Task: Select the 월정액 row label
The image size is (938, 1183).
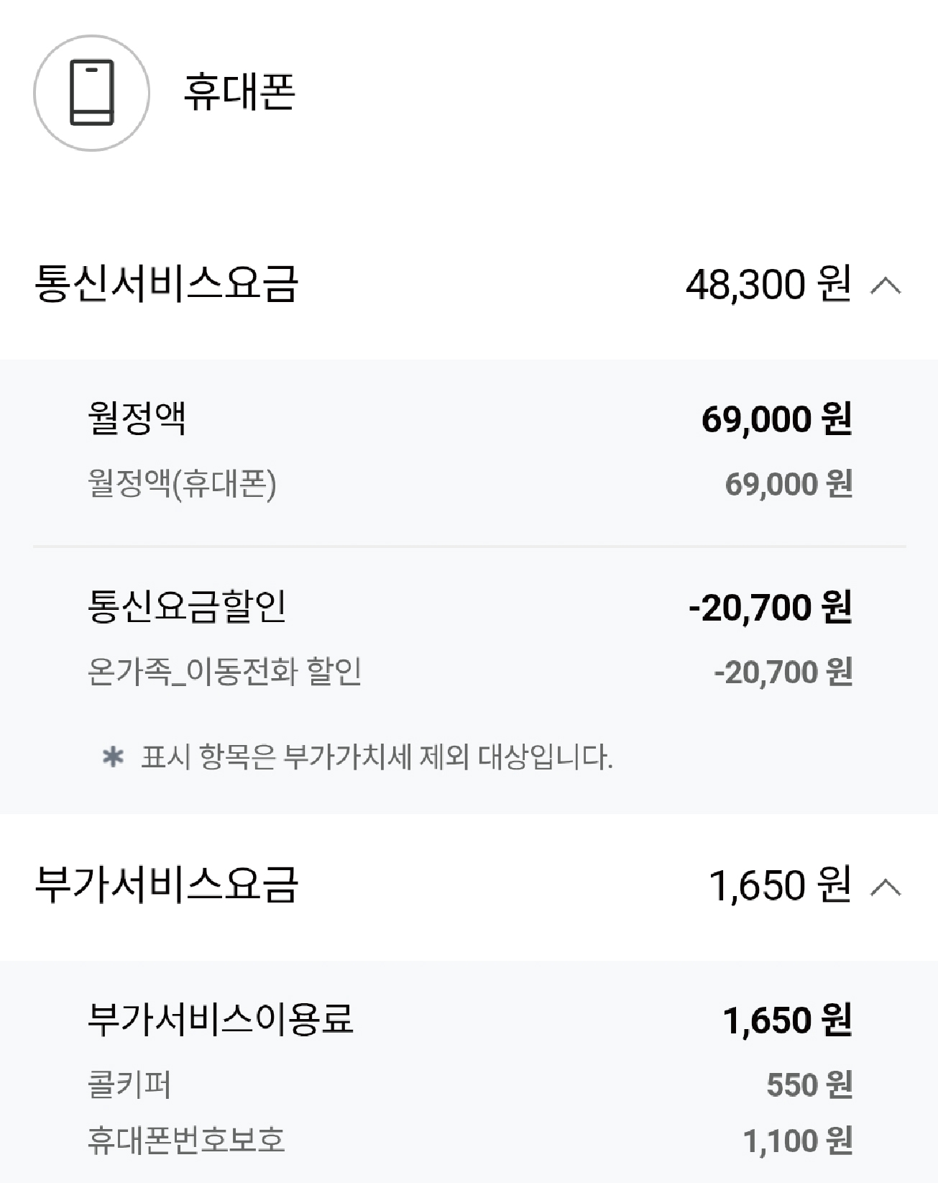Action: (x=137, y=418)
